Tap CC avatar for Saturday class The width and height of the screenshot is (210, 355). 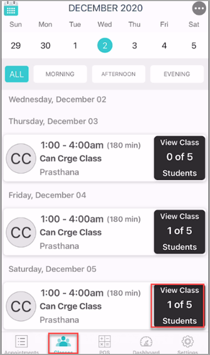click(21, 307)
